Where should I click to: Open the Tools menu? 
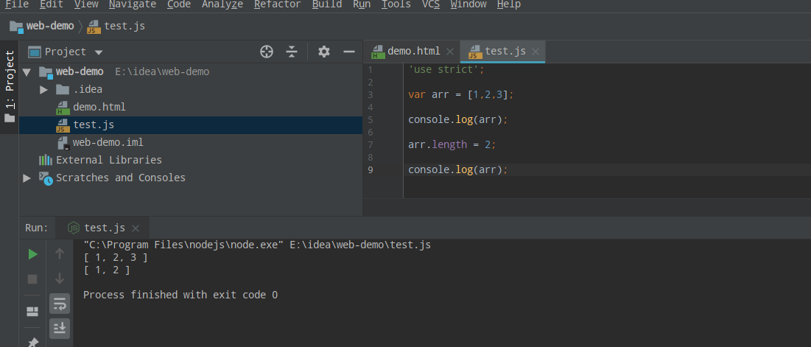(396, 4)
